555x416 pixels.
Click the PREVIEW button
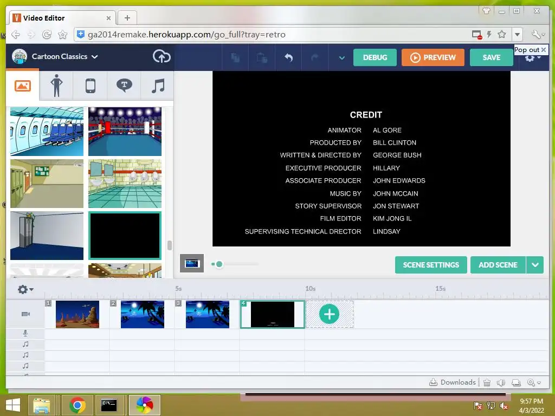pos(433,57)
